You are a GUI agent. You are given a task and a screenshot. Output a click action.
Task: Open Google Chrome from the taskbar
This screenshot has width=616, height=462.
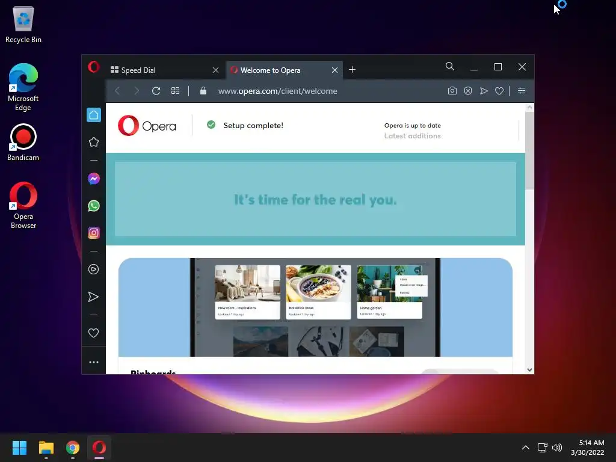pos(73,448)
